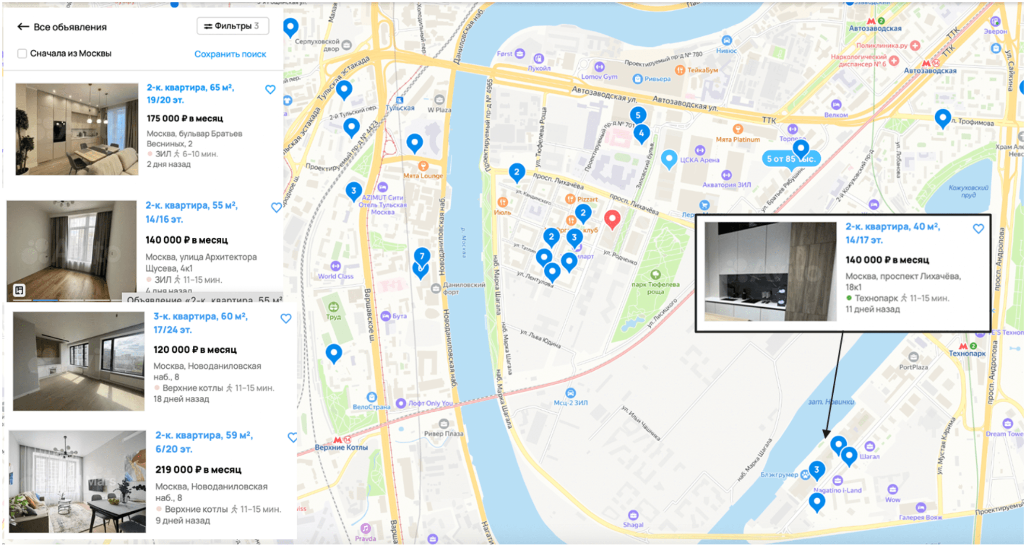Click the W Plaza marker
The width and height of the screenshot is (1027, 548).
pos(439,100)
